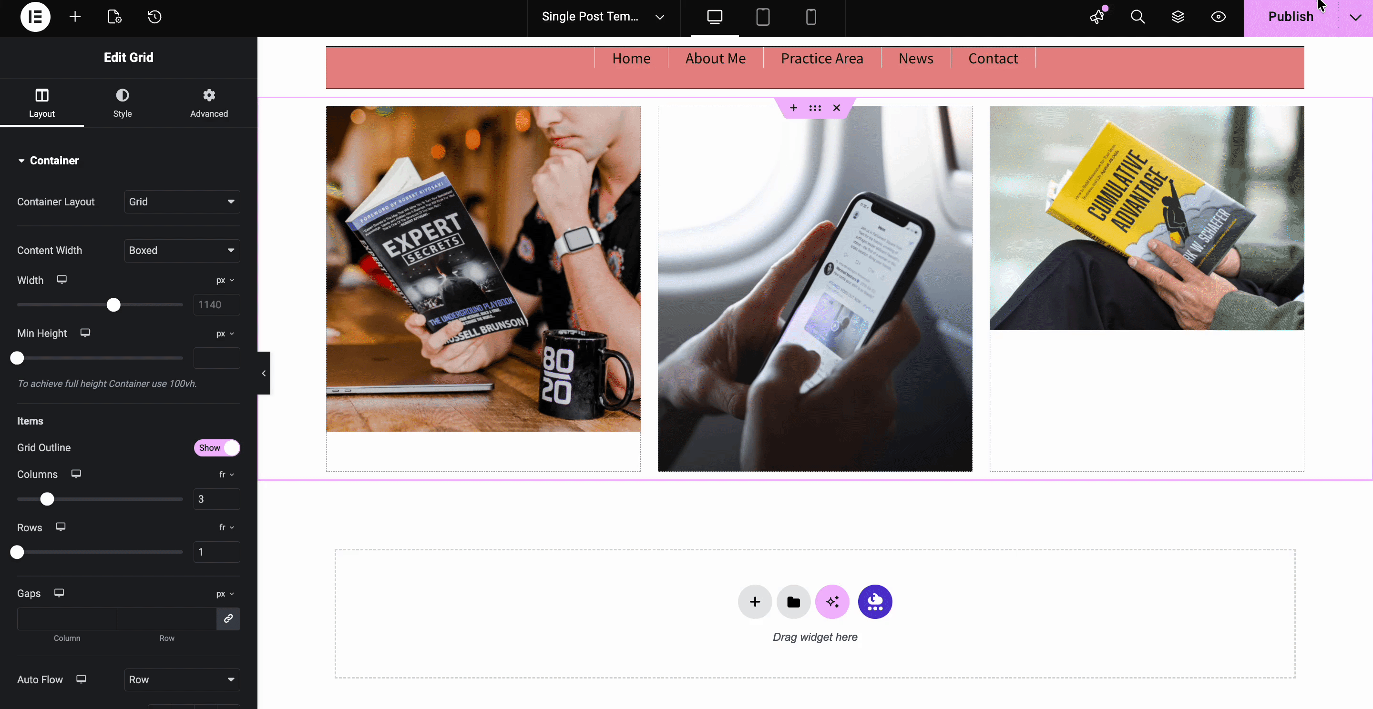Click the About Me menu item

(x=715, y=59)
